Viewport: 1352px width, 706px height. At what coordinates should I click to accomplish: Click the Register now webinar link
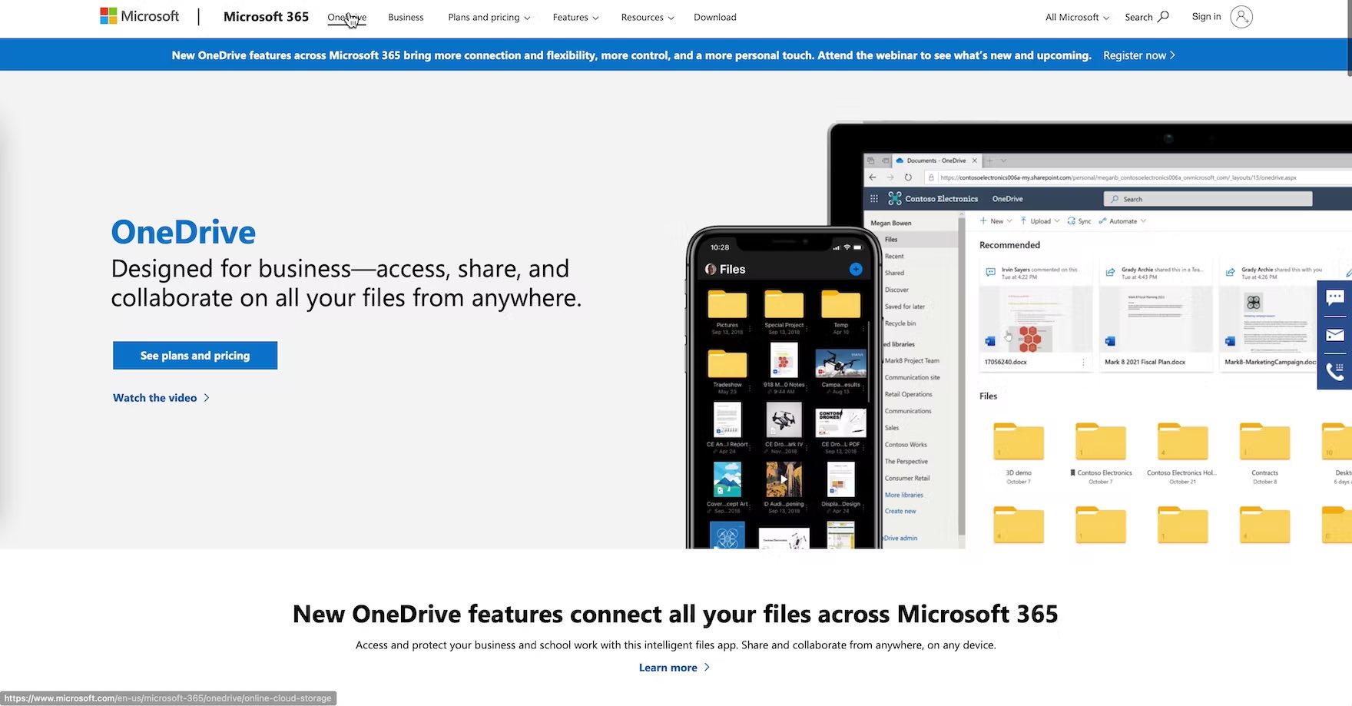[1134, 55]
